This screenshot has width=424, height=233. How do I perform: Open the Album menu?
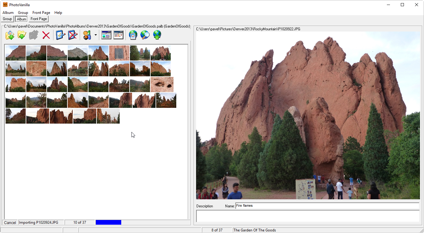pos(8,13)
